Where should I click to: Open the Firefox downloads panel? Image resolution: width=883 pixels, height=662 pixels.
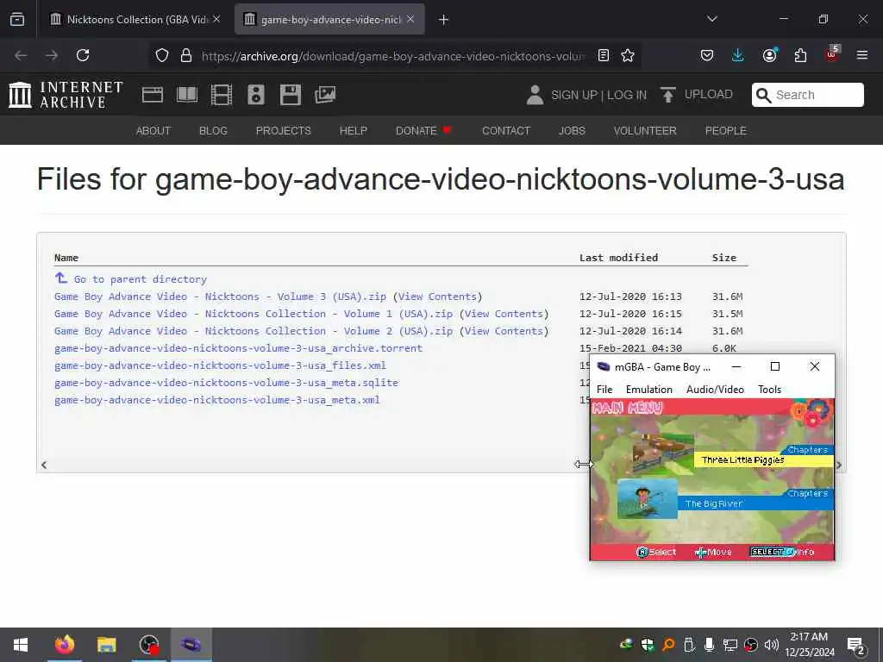[738, 55]
